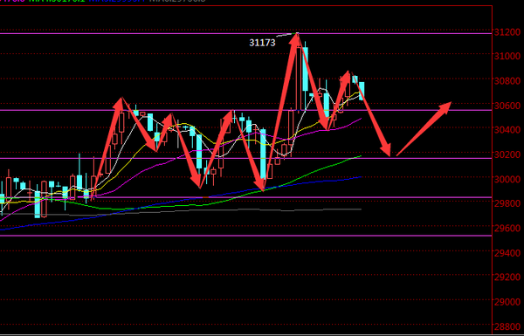Select the 28800 price axis label

(507, 326)
